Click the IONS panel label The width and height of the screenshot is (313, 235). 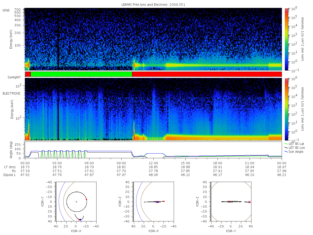coord(7,10)
